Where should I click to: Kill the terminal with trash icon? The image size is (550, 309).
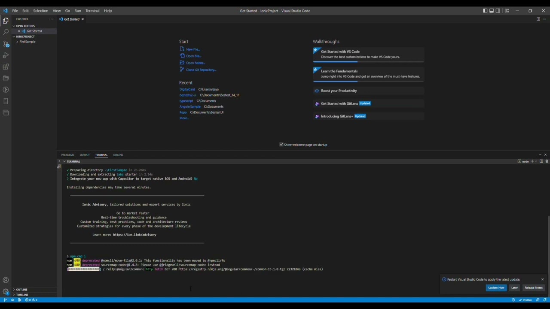[547, 161]
